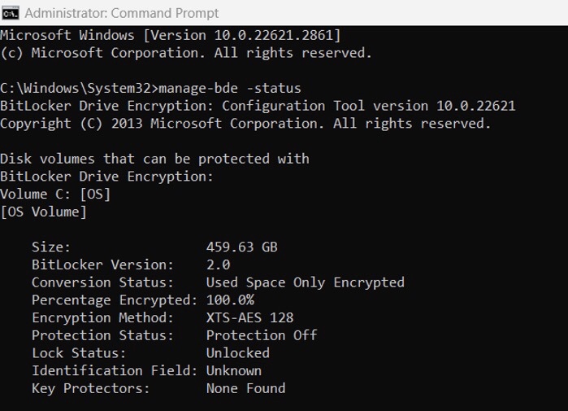568x411 pixels.
Task: Click the typed "manage-bde -status" command
Action: tap(230, 88)
